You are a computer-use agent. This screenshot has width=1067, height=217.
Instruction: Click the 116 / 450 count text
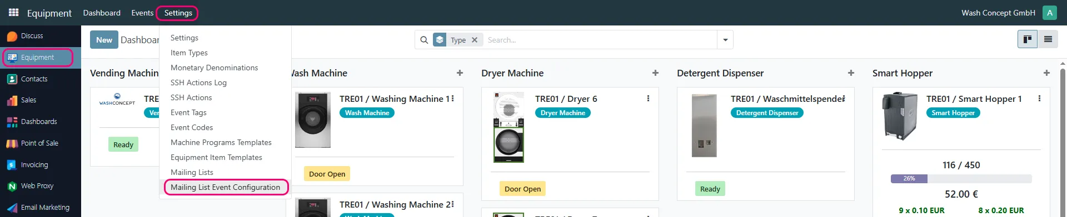(961, 165)
